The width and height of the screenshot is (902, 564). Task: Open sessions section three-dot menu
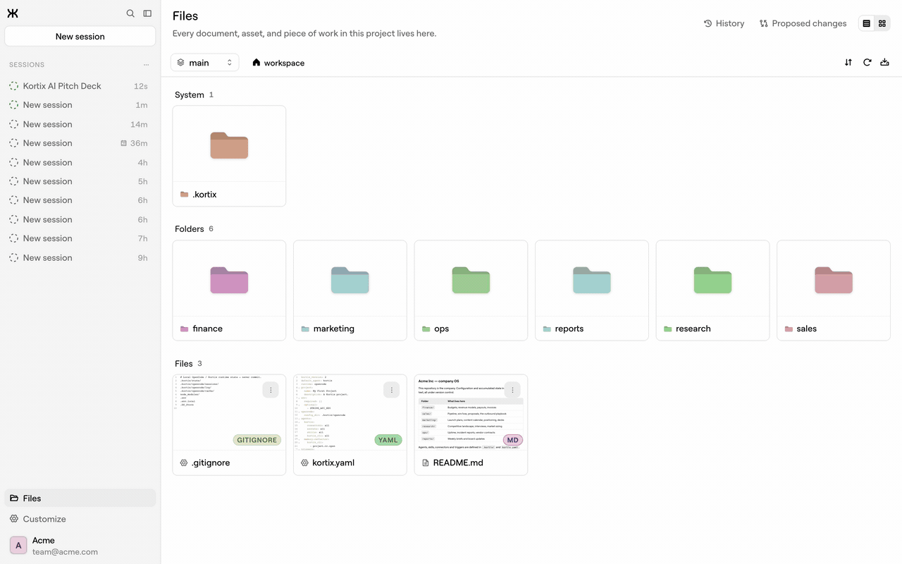coord(147,65)
